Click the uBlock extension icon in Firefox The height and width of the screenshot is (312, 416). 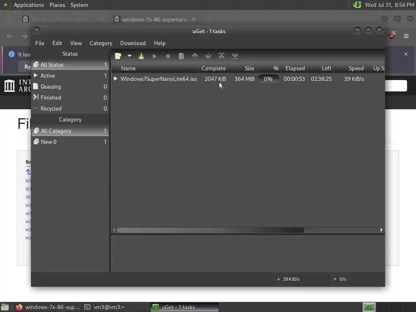(x=392, y=36)
